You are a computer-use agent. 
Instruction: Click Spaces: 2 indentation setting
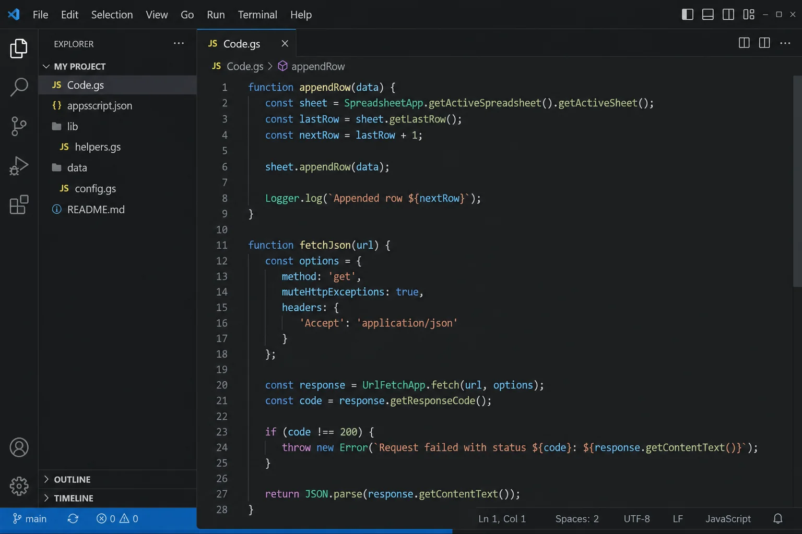tap(577, 519)
